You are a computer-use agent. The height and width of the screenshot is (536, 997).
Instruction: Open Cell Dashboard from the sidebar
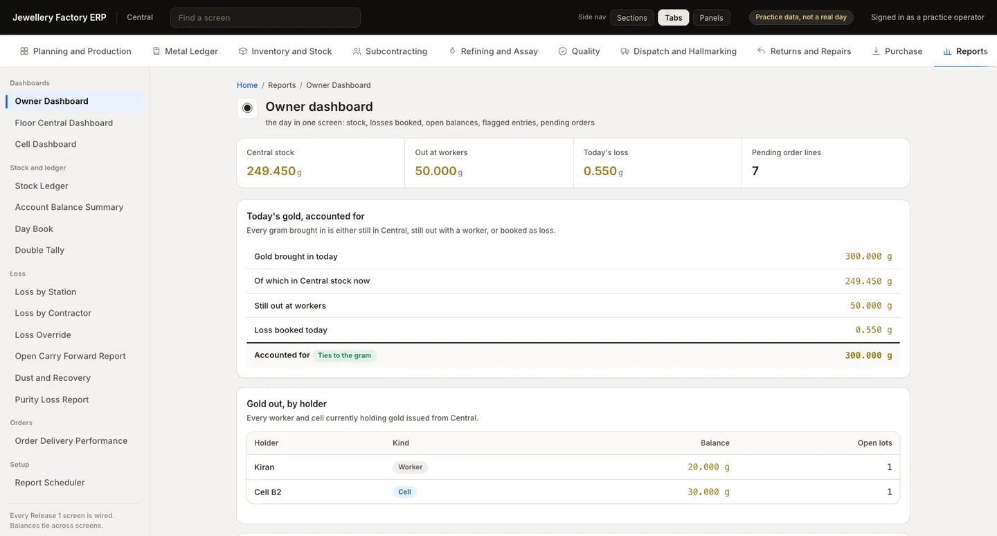pyautogui.click(x=75, y=144)
